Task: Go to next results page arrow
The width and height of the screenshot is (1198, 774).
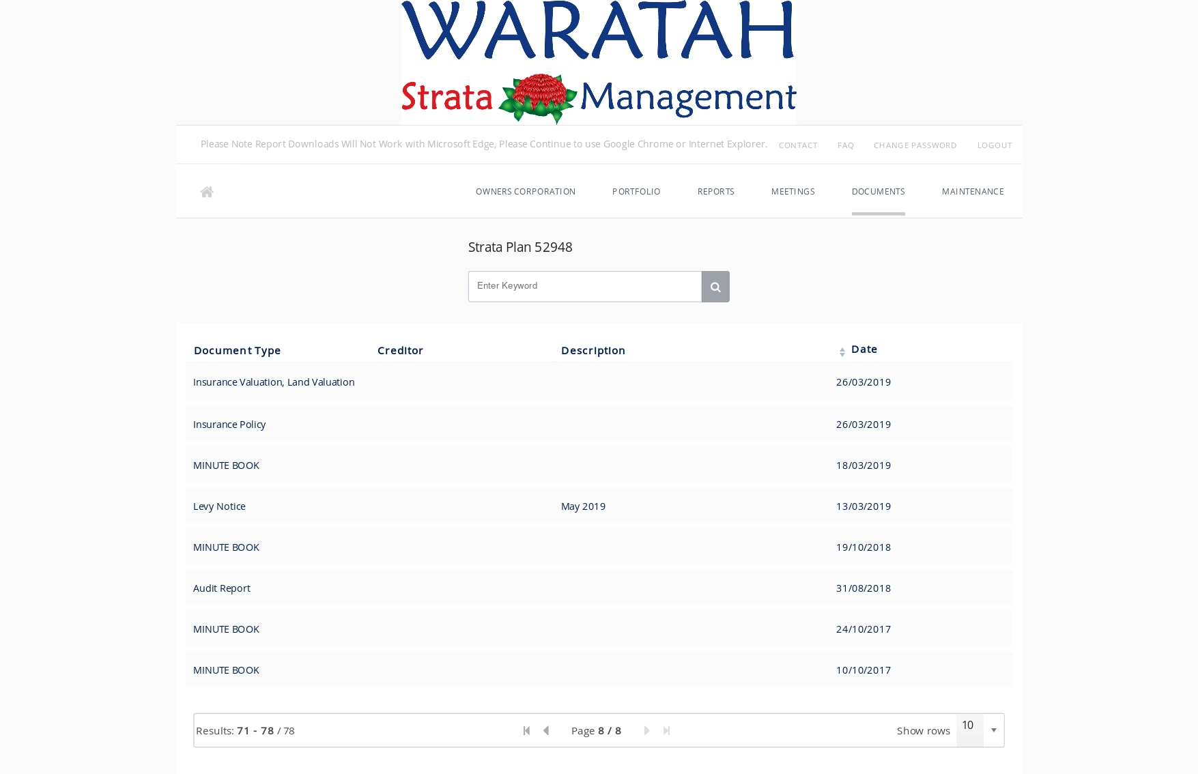Action: tap(646, 730)
